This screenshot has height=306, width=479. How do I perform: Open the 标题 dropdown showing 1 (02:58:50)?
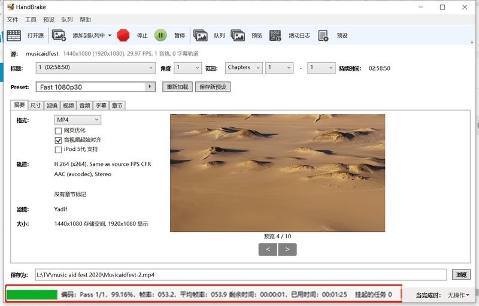point(95,68)
